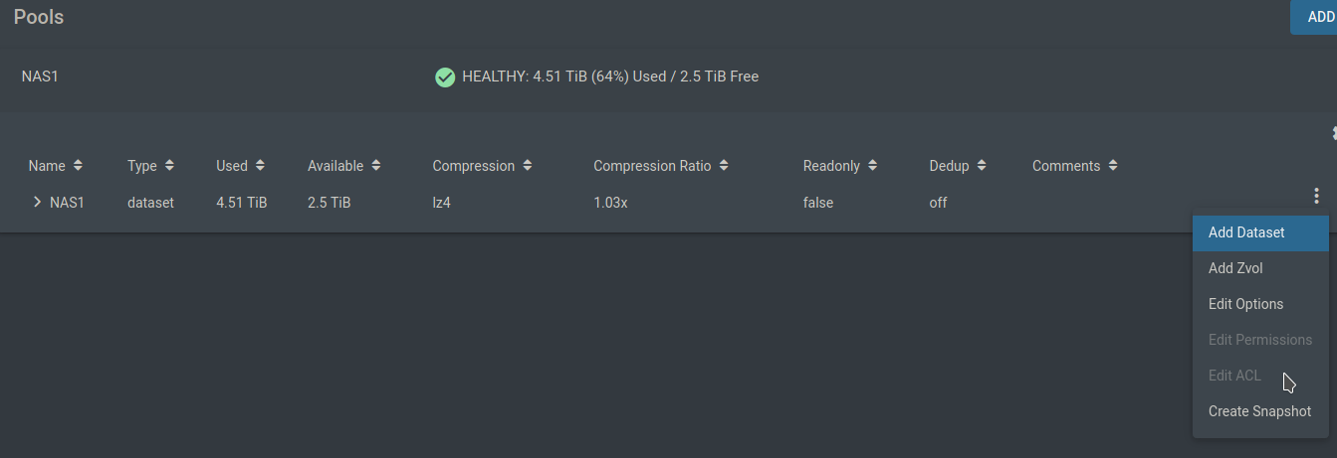
Task: Click the Dedup sort arrows icon
Action: tap(982, 166)
